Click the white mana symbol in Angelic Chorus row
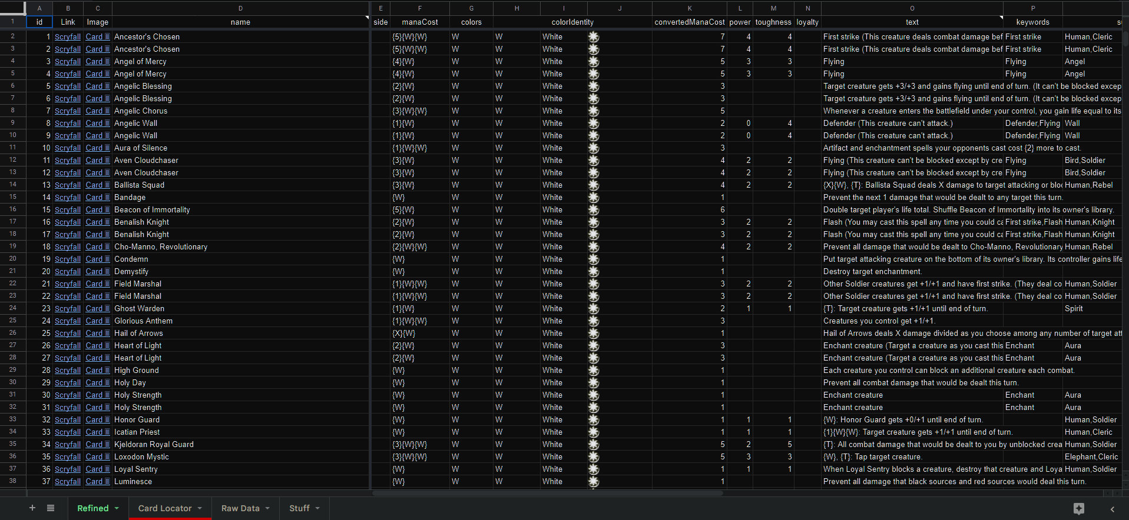1129x520 pixels. coord(594,111)
